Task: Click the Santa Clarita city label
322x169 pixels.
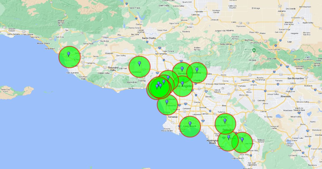Action: click(149, 38)
